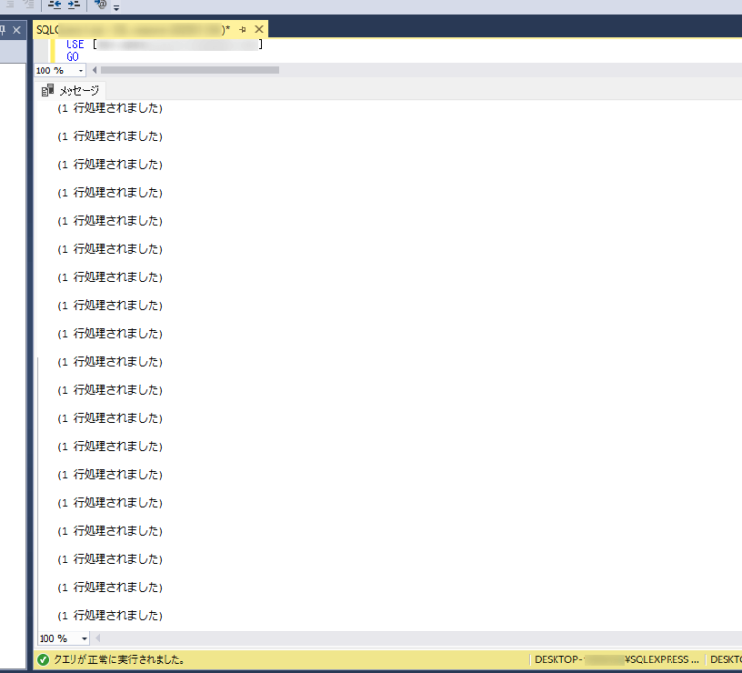This screenshot has height=673, width=742.
Task: Open the toolbar overflow options arrow
Action: [x=116, y=7]
